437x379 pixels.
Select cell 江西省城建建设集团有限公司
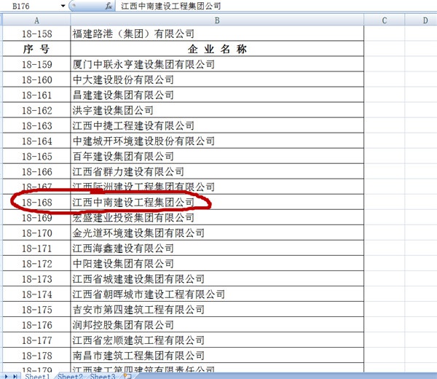pyautogui.click(x=217, y=278)
